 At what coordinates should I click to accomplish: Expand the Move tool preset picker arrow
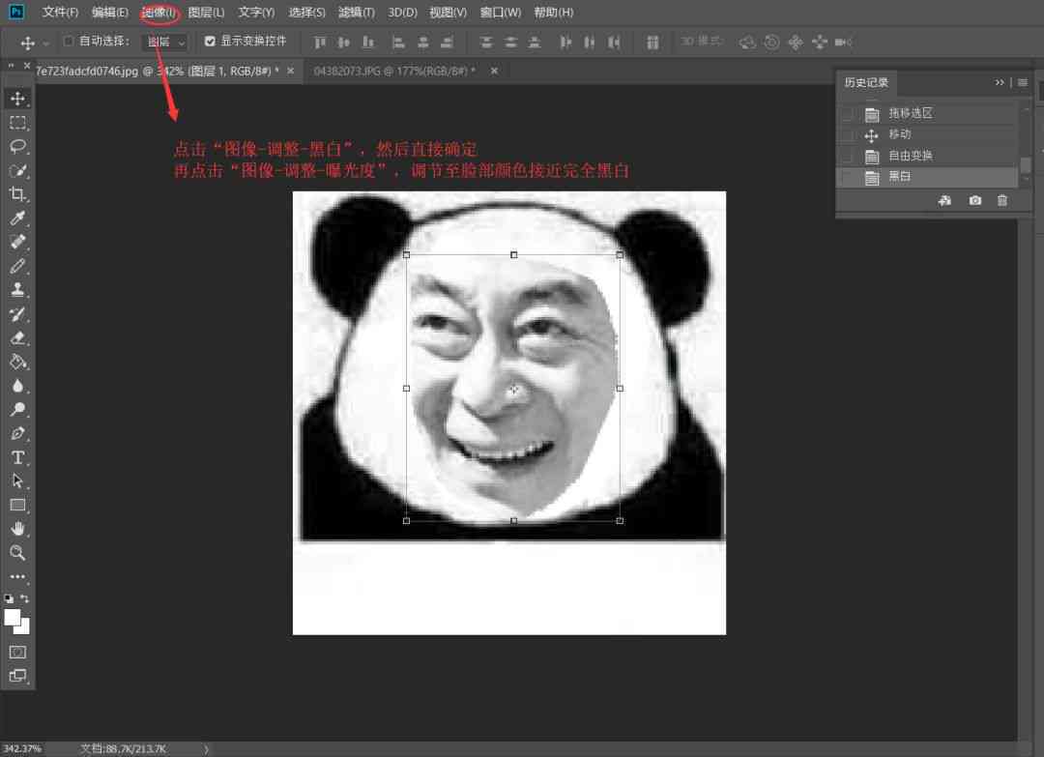[x=45, y=44]
